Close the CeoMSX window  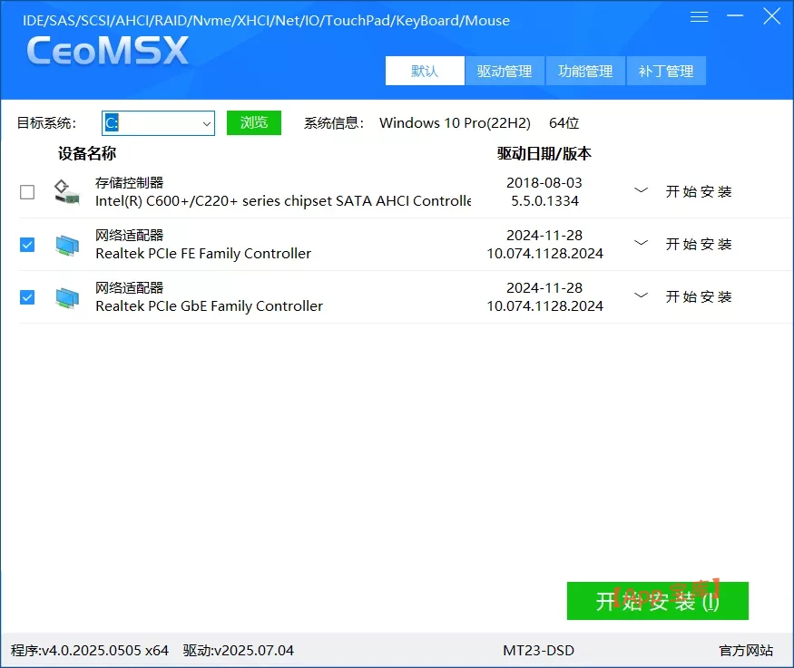tap(771, 16)
